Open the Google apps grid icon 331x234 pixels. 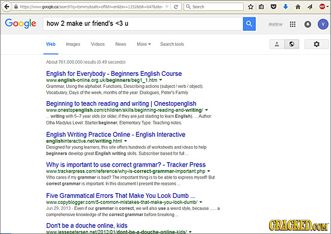click(292, 25)
